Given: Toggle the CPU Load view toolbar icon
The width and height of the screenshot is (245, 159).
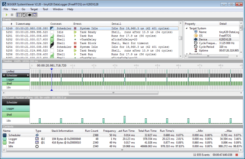Looking at the screenshot, I should [x=29, y=15].
